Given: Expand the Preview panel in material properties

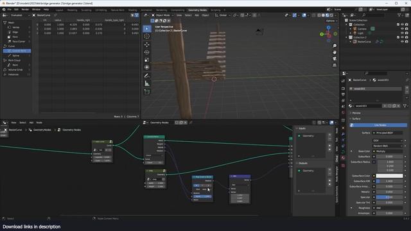Looking at the screenshot, I should click(x=356, y=113).
